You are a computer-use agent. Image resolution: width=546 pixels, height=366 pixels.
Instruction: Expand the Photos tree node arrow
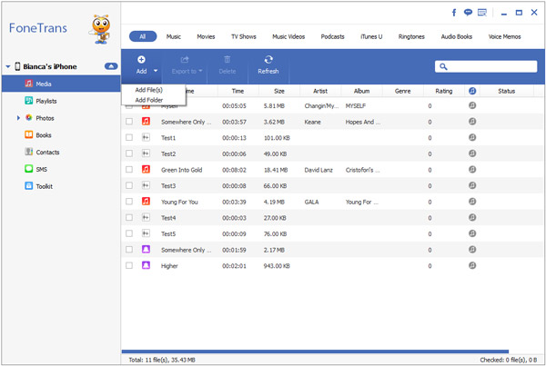[18, 118]
